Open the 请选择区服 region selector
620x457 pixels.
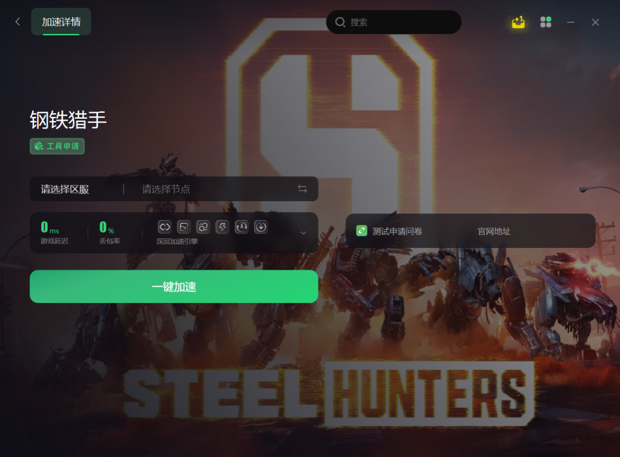pyautogui.click(x=65, y=189)
